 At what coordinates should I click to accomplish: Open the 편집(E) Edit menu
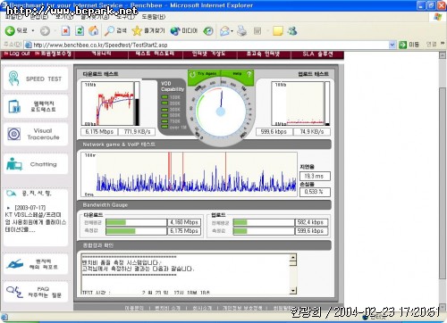click(x=38, y=17)
